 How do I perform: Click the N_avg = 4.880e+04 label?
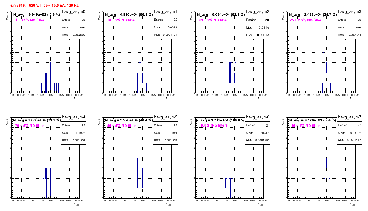click(x=129, y=15)
